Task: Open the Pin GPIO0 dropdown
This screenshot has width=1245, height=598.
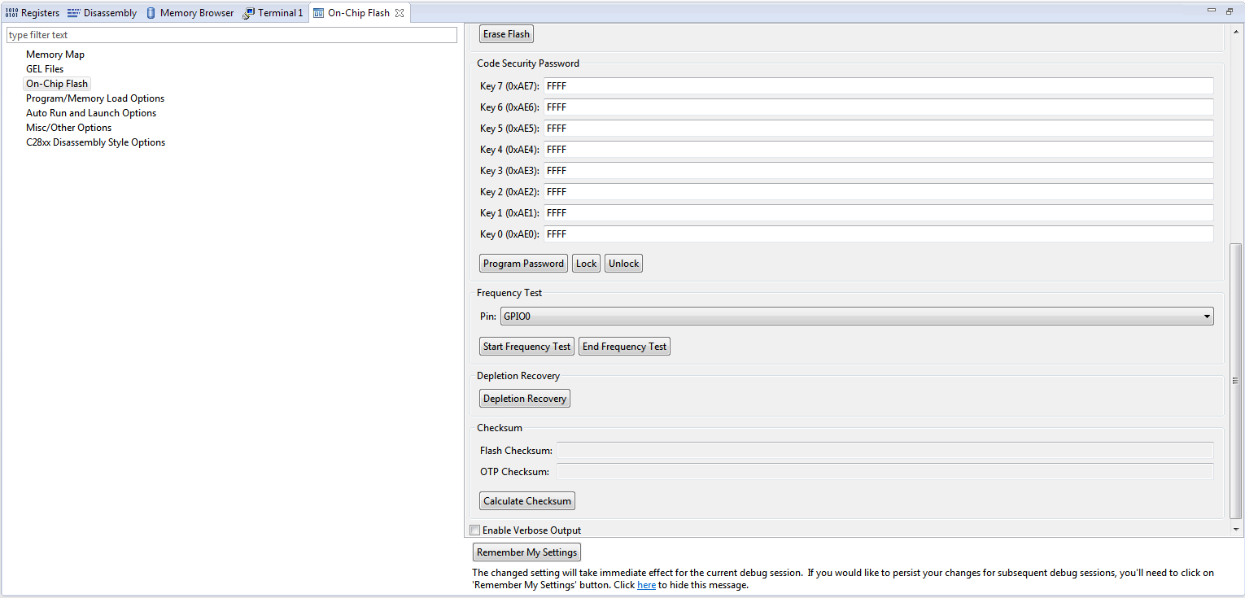Action: point(856,316)
